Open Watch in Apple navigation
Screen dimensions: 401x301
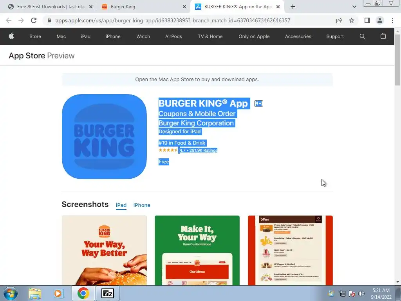point(143,36)
